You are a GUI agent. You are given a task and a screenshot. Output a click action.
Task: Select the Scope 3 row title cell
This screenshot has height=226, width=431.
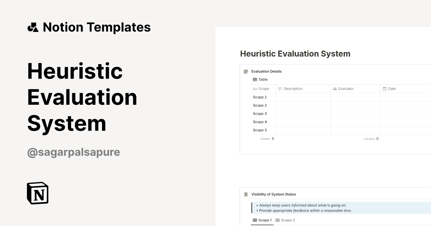(x=260, y=114)
